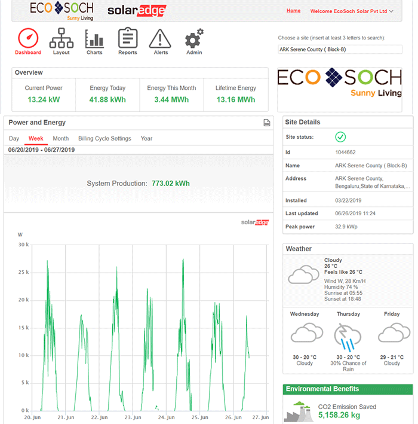Open the Charts bar graph icon
The image size is (418, 424).
94,38
